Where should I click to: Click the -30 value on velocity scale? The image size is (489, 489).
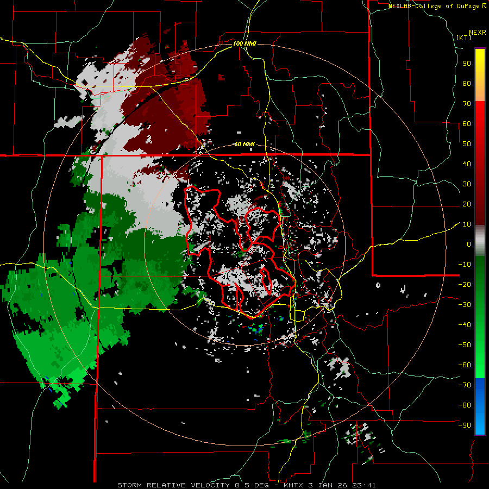[x=465, y=305]
